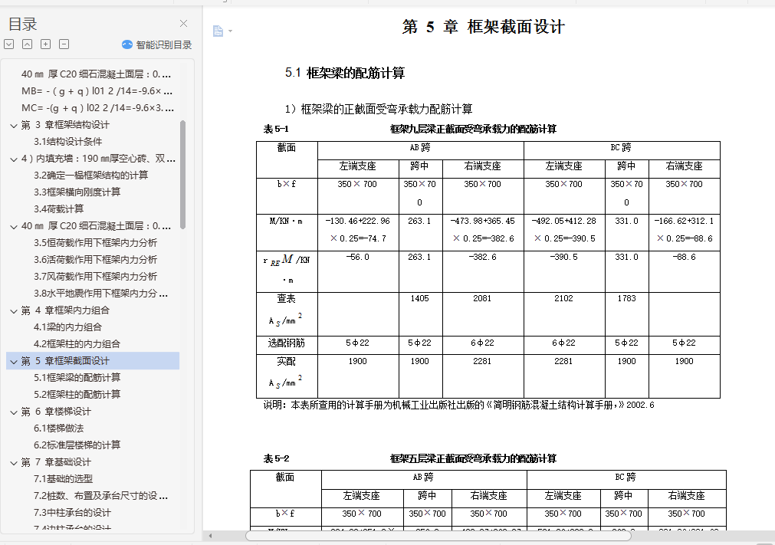This screenshot has width=775, height=545.
Task: Click 第 3 章框架结构设计 label text
Action: [x=65, y=125]
